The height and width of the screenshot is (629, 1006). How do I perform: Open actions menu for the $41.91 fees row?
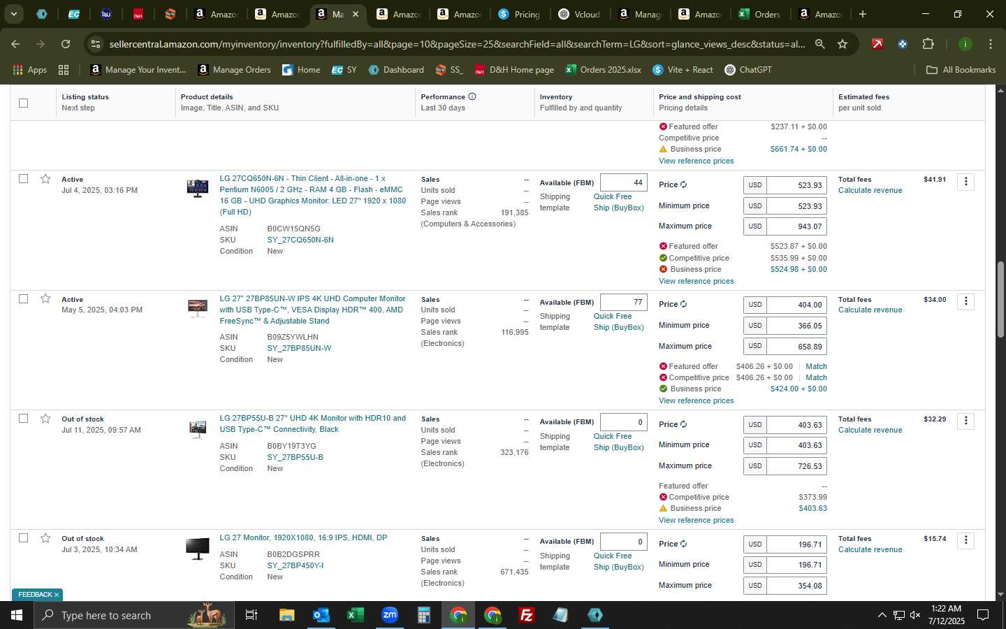tap(965, 182)
